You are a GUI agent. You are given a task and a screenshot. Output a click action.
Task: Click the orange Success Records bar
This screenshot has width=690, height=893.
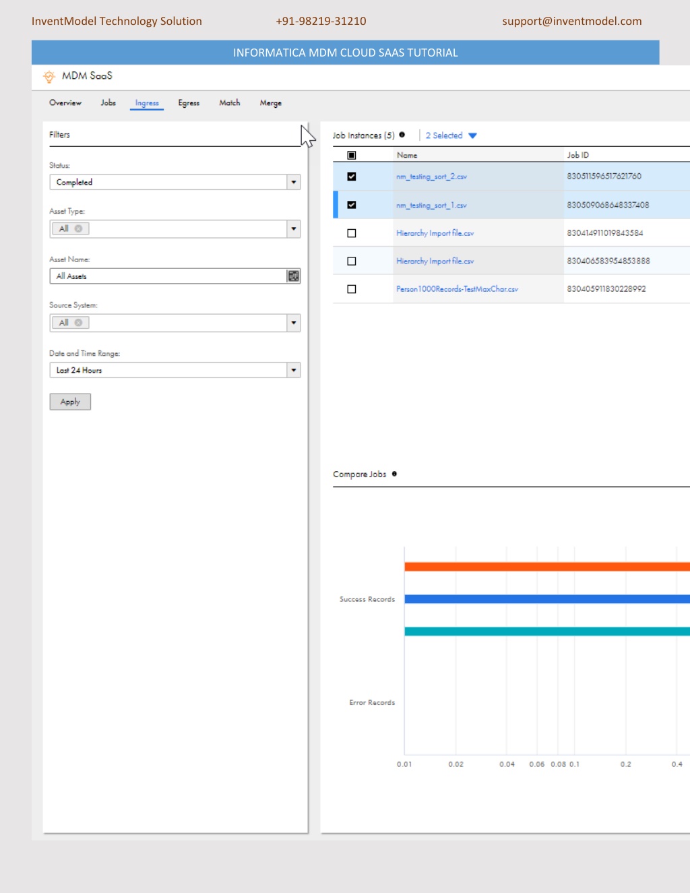[547, 567]
